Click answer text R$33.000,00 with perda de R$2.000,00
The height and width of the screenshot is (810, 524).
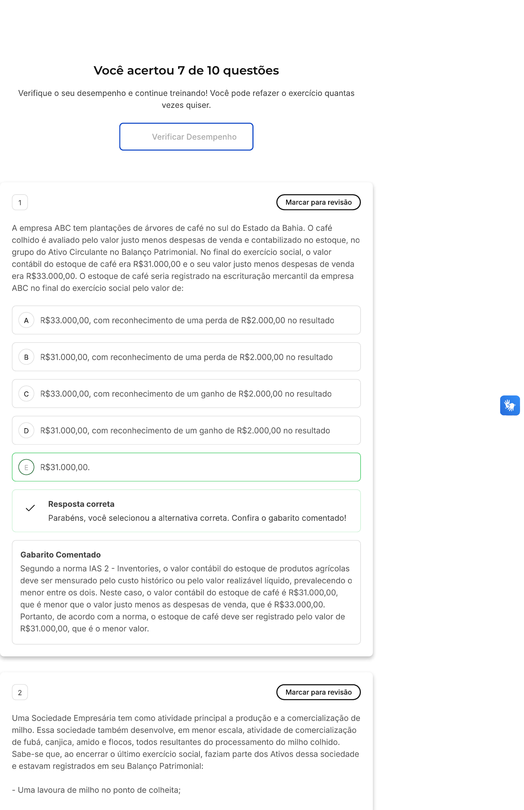187,320
